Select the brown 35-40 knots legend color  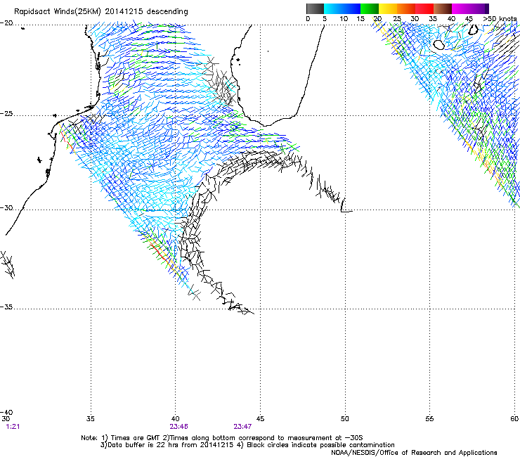click(x=443, y=8)
